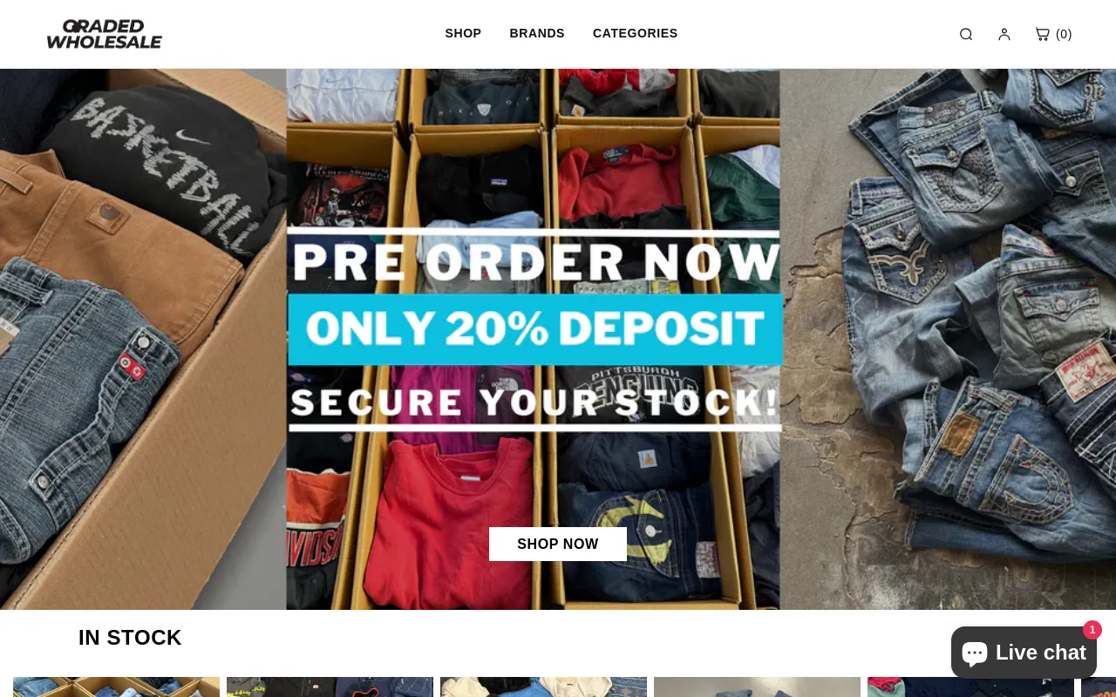The height and width of the screenshot is (697, 1116).
Task: Open the SHOP menu
Action: [x=463, y=34]
